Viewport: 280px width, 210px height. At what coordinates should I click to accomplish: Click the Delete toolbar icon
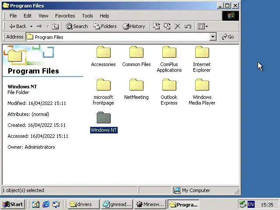pyautogui.click(x=177, y=26)
